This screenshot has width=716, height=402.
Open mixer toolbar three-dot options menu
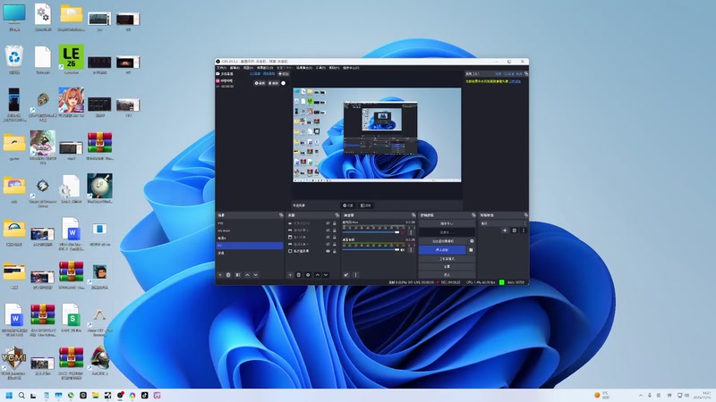[x=355, y=275]
